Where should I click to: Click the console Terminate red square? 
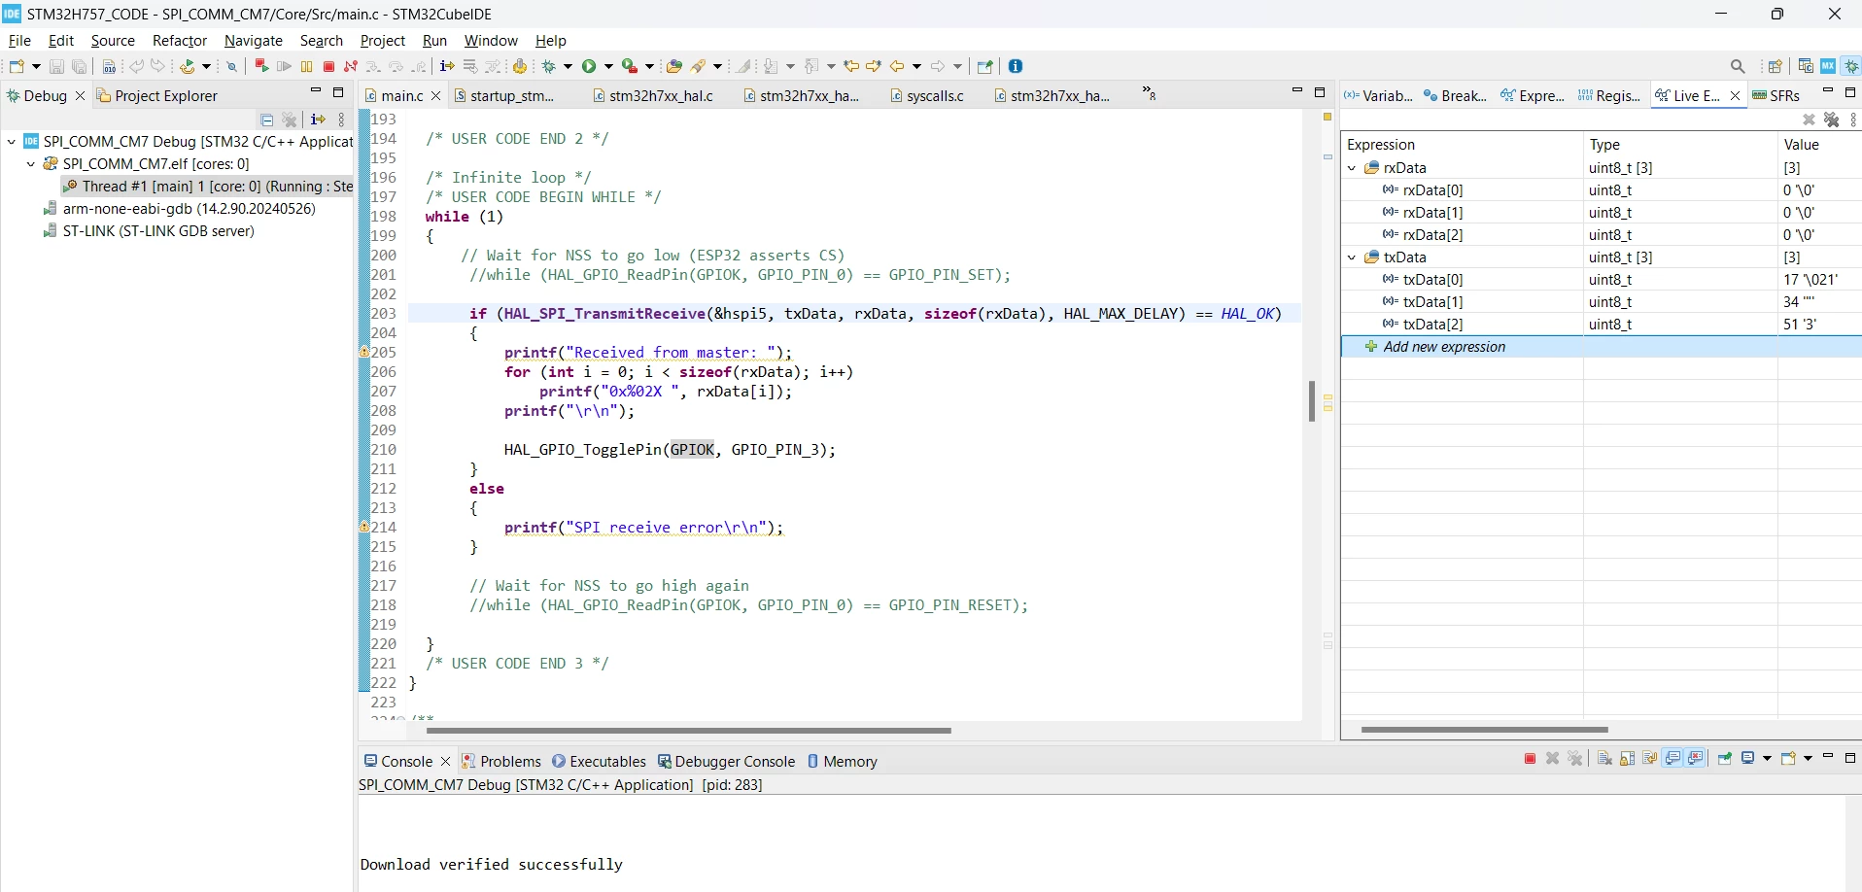[1530, 759]
